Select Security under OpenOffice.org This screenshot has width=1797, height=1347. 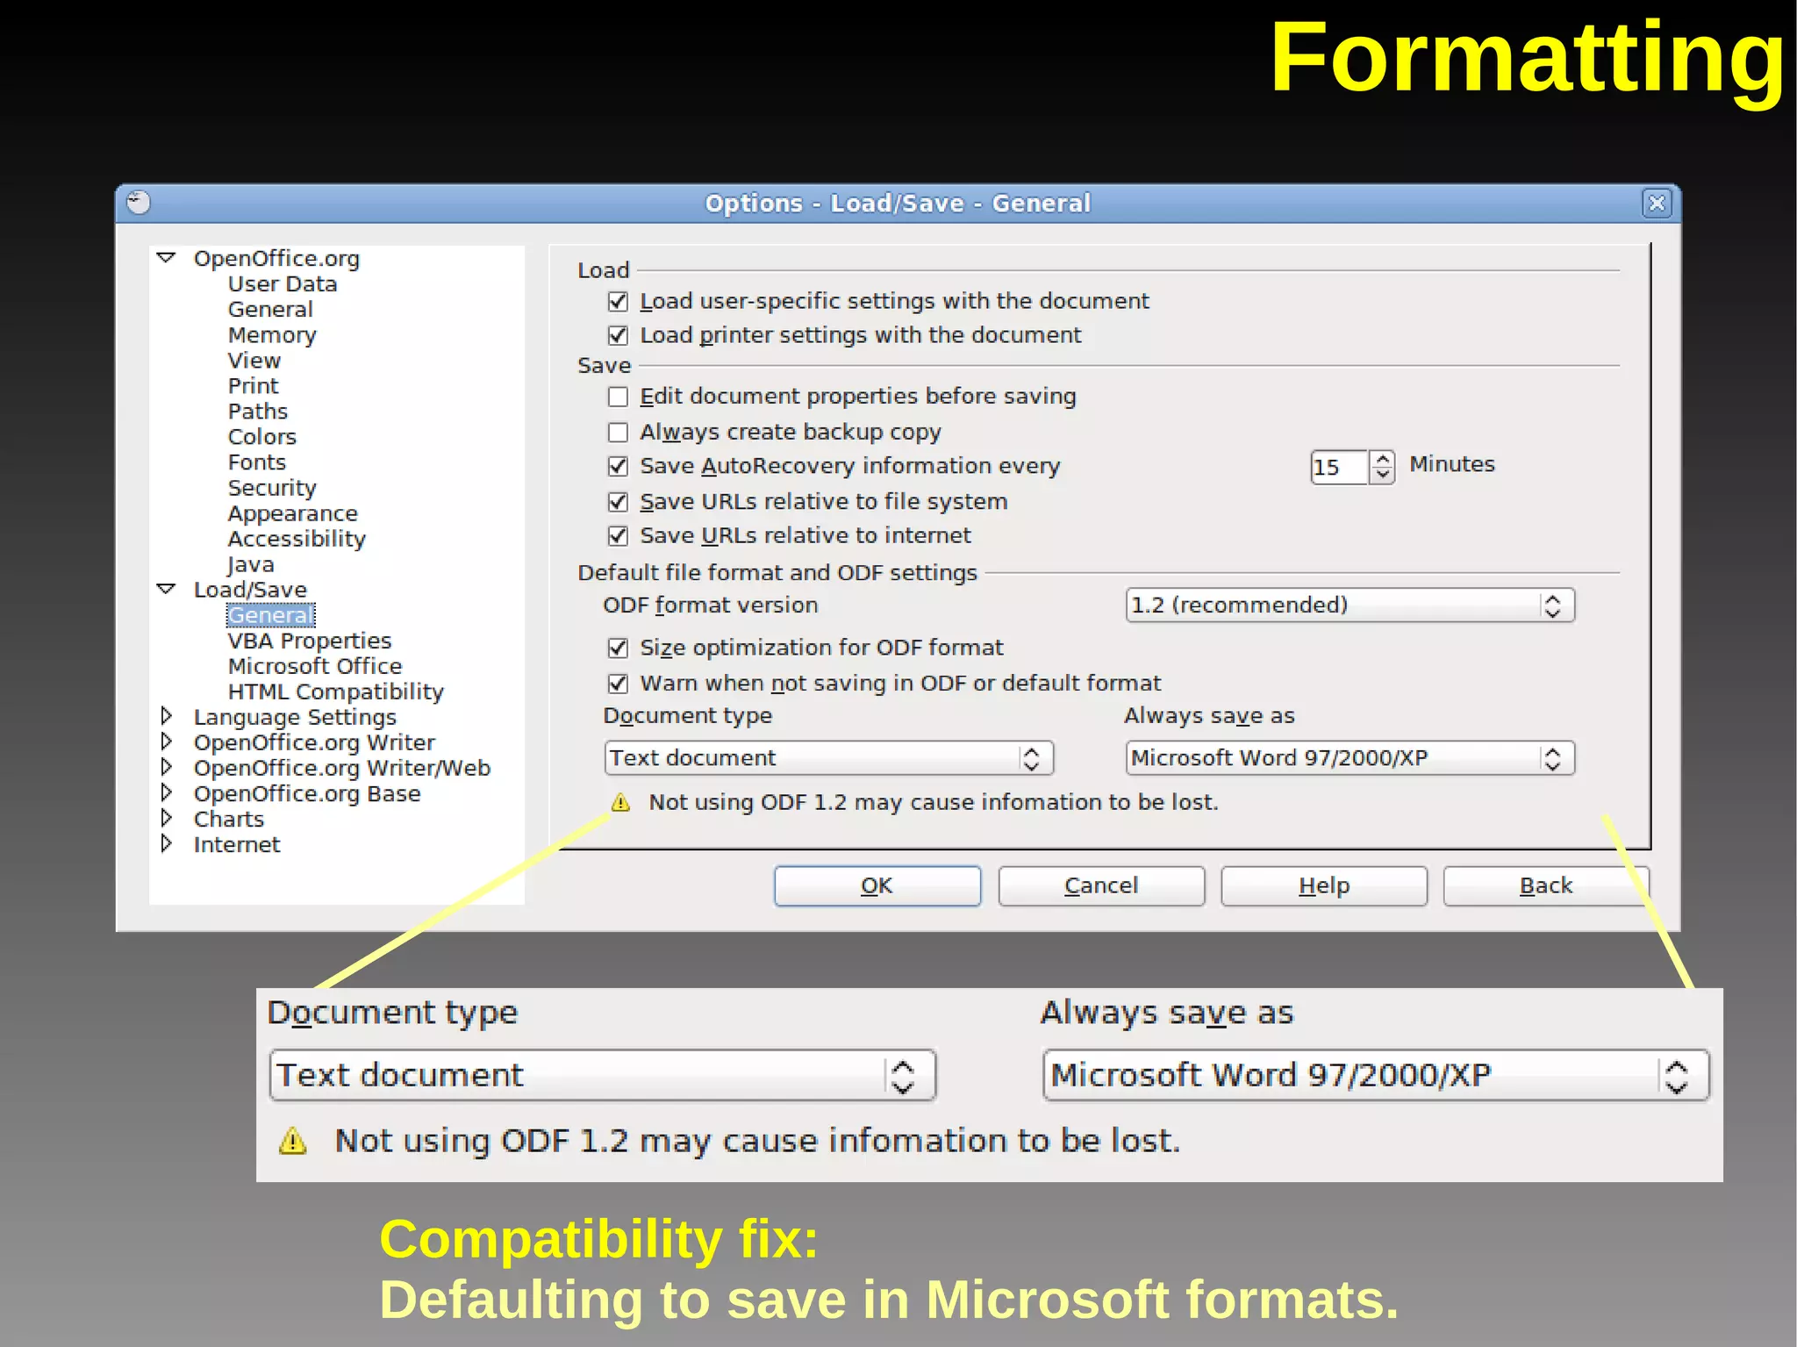coord(272,488)
